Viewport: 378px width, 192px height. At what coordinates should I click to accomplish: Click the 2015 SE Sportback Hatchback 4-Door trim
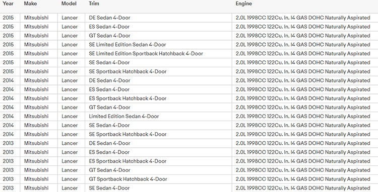tap(128, 71)
